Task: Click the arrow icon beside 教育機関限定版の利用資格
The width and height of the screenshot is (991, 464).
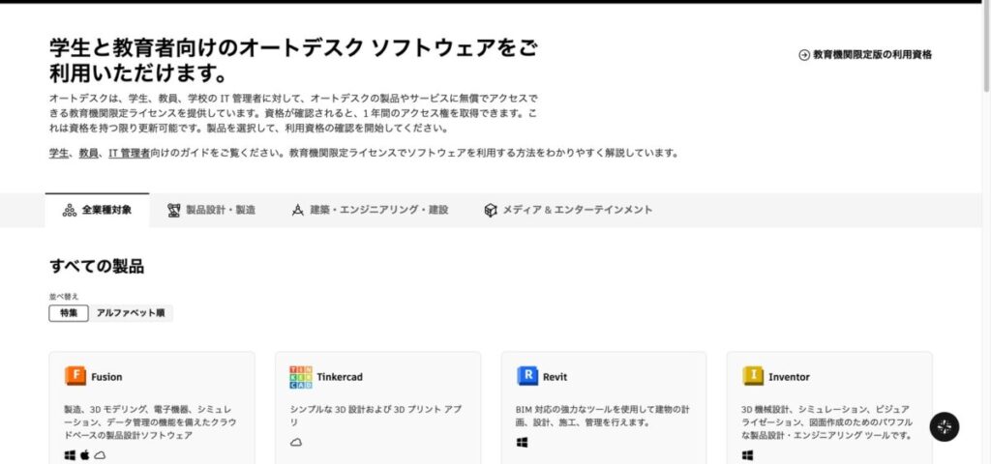Action: tap(804, 55)
